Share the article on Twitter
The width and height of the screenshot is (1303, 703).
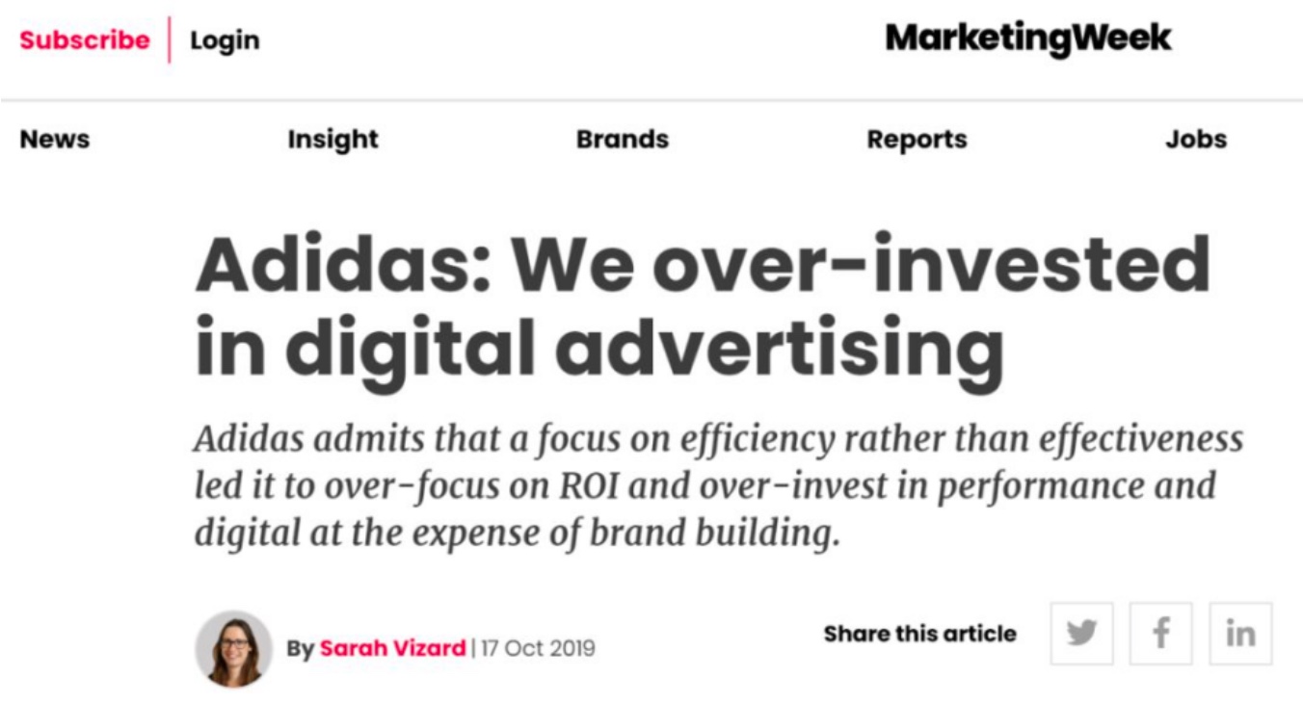point(1082,634)
